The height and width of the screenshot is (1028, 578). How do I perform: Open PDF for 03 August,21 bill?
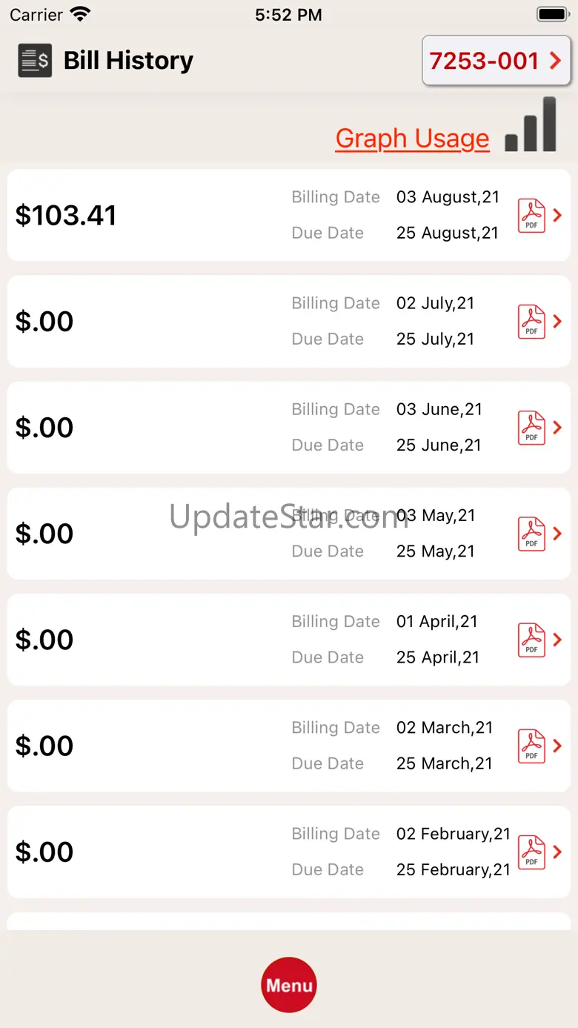pyautogui.click(x=531, y=216)
